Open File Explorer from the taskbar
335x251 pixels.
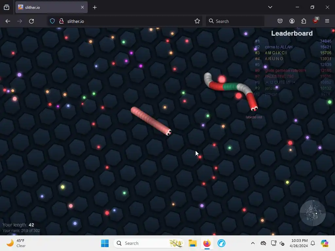point(192,243)
